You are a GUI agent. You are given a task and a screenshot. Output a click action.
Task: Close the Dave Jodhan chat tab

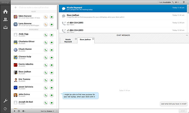click(x=93, y=39)
